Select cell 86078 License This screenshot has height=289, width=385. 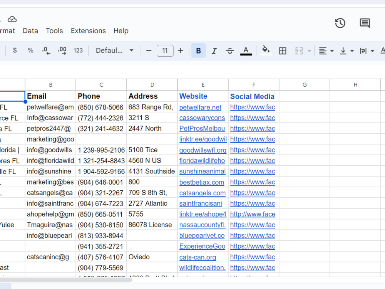coord(152,225)
